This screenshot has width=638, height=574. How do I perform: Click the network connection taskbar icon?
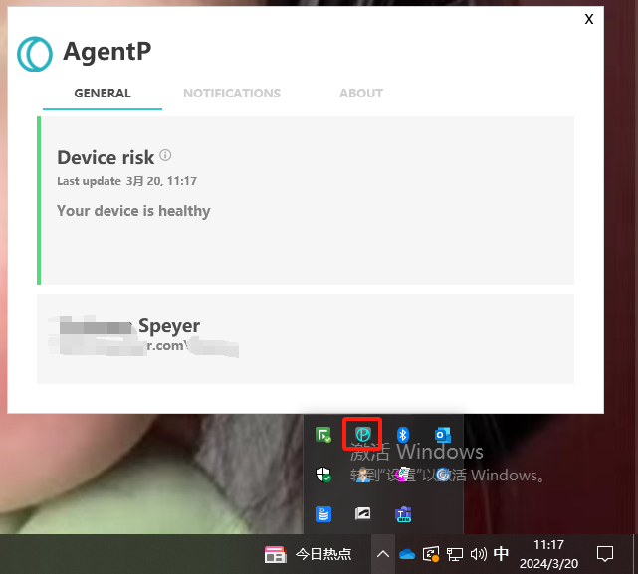[454, 554]
